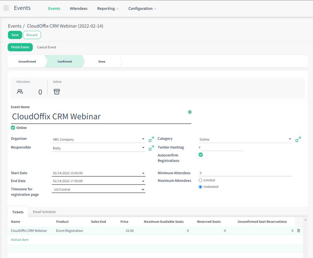Open Responsible external link icon
Image resolution: width=313 pixels, height=258 pixels.
tap(151, 148)
